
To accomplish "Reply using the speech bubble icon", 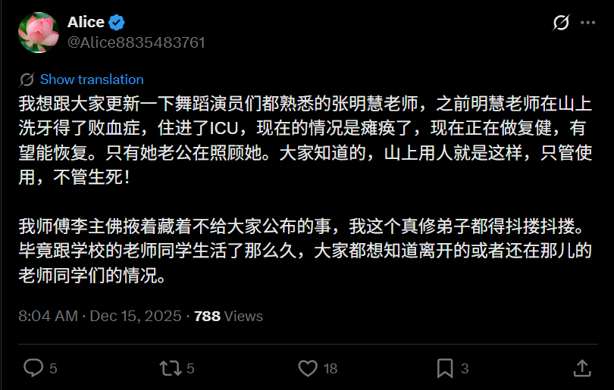I will point(33,368).
